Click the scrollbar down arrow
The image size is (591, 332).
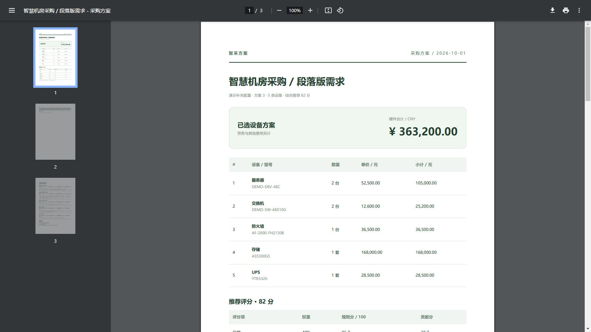click(x=588, y=329)
